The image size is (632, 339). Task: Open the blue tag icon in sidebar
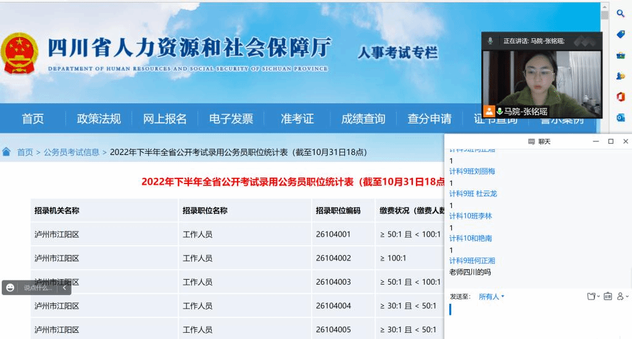click(x=621, y=35)
